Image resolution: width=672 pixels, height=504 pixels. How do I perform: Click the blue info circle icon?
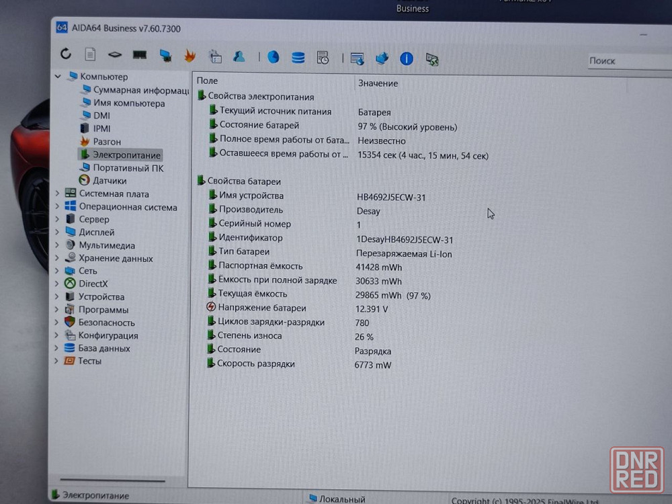[x=407, y=58]
